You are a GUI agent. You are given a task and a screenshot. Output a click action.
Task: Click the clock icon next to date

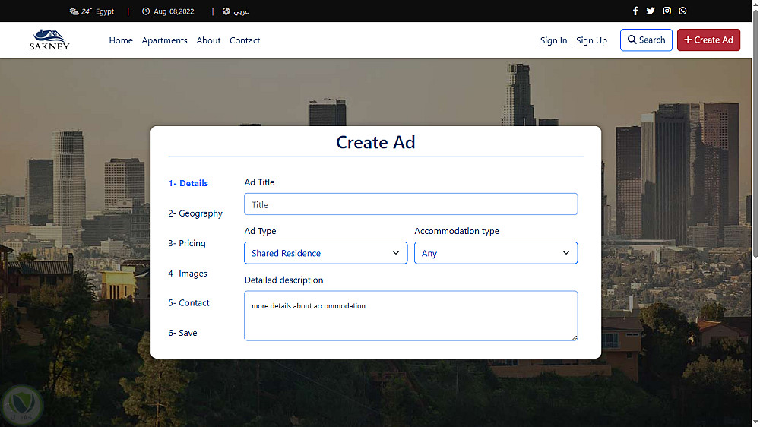(146, 11)
